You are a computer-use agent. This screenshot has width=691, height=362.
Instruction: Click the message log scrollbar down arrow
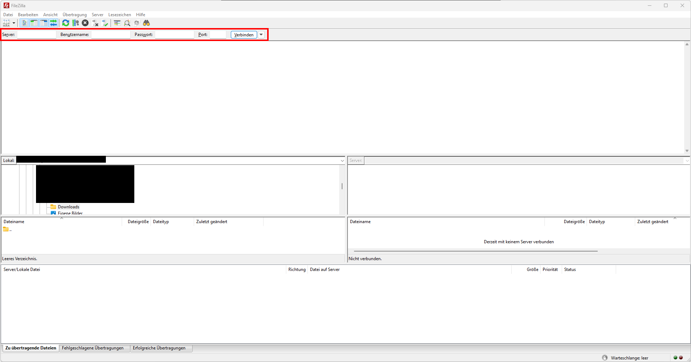[687, 151]
